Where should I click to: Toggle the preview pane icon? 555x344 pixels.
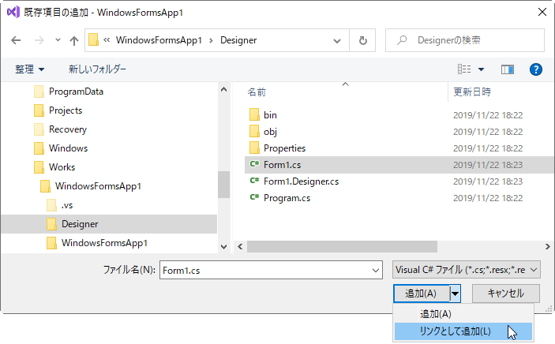[507, 69]
